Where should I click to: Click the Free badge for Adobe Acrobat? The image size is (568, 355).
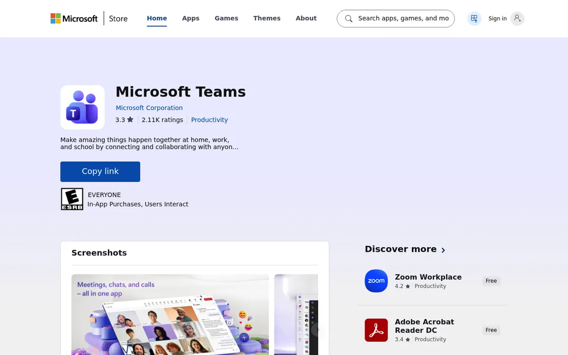coord(491,330)
